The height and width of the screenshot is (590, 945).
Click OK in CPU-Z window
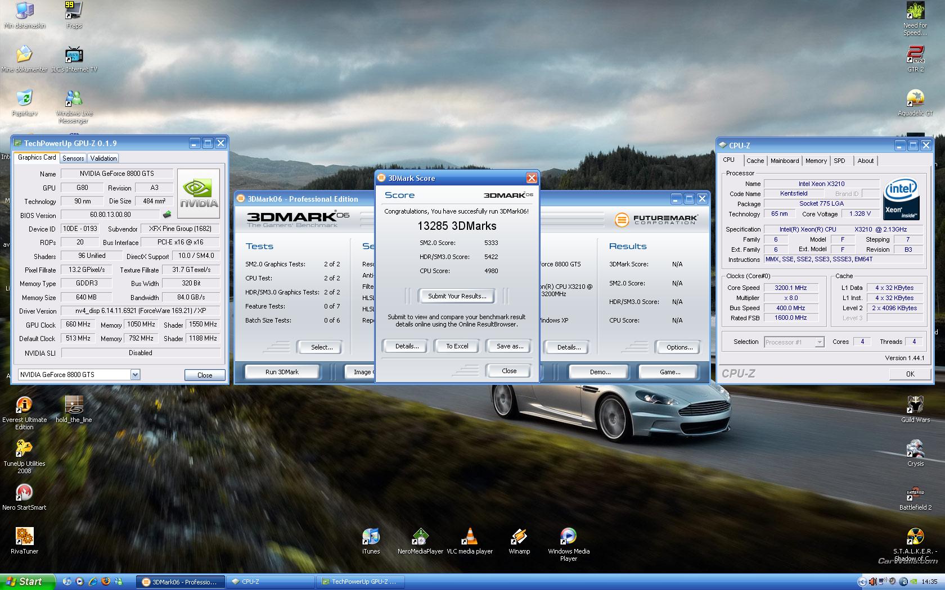pos(910,374)
